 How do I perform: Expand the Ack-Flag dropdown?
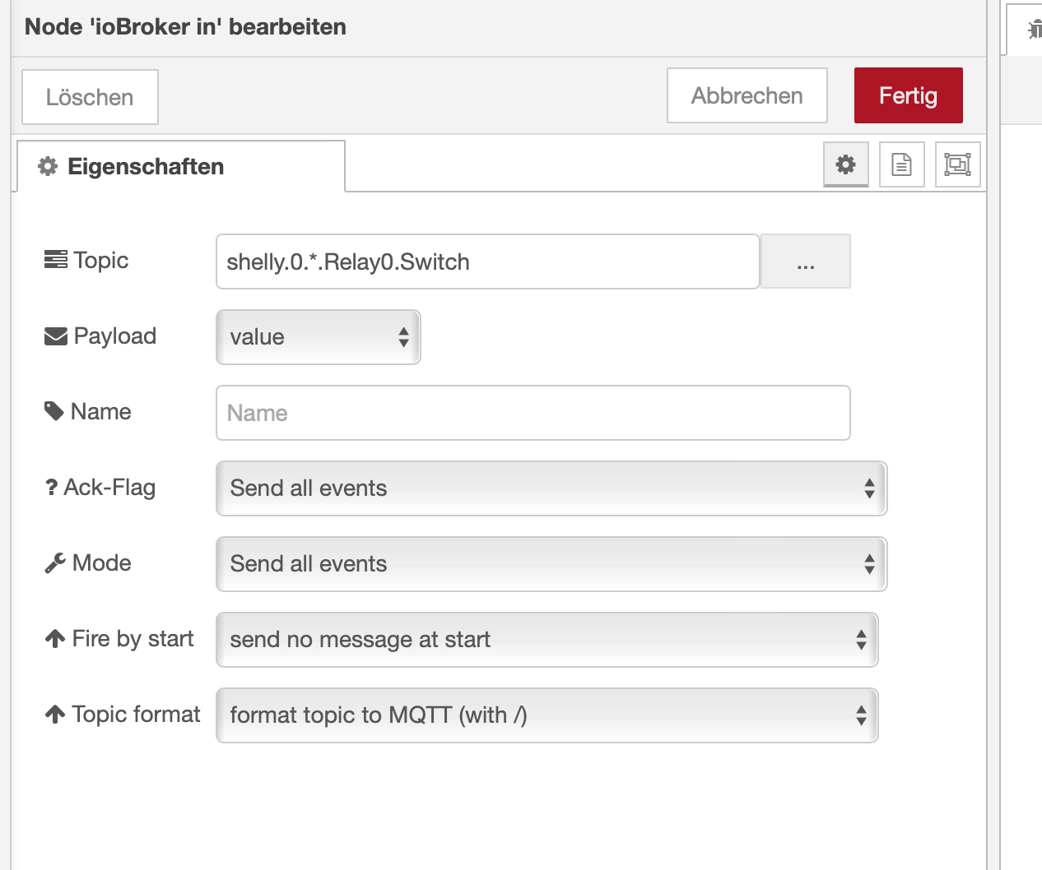point(551,488)
